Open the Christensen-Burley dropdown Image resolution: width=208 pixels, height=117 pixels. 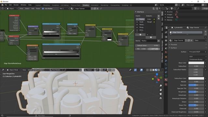pyautogui.click(x=198, y=59)
